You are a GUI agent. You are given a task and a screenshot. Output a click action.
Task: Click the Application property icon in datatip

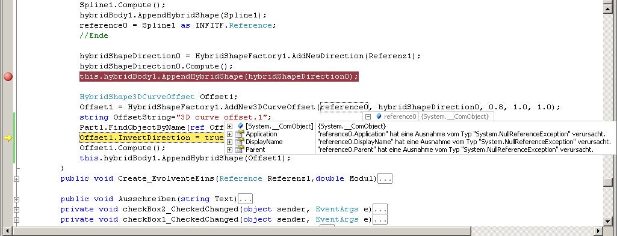coord(240,134)
